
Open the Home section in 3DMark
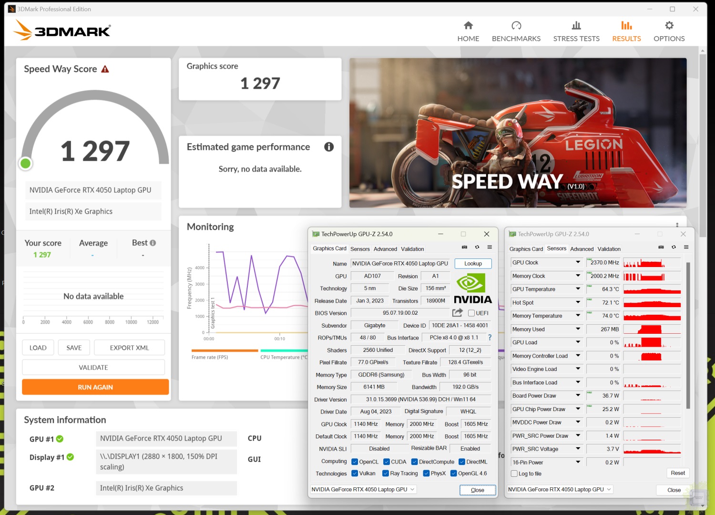coord(468,31)
